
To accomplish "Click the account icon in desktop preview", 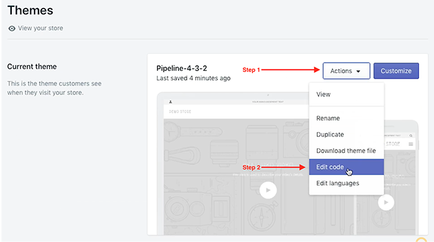I will click(170, 102).
